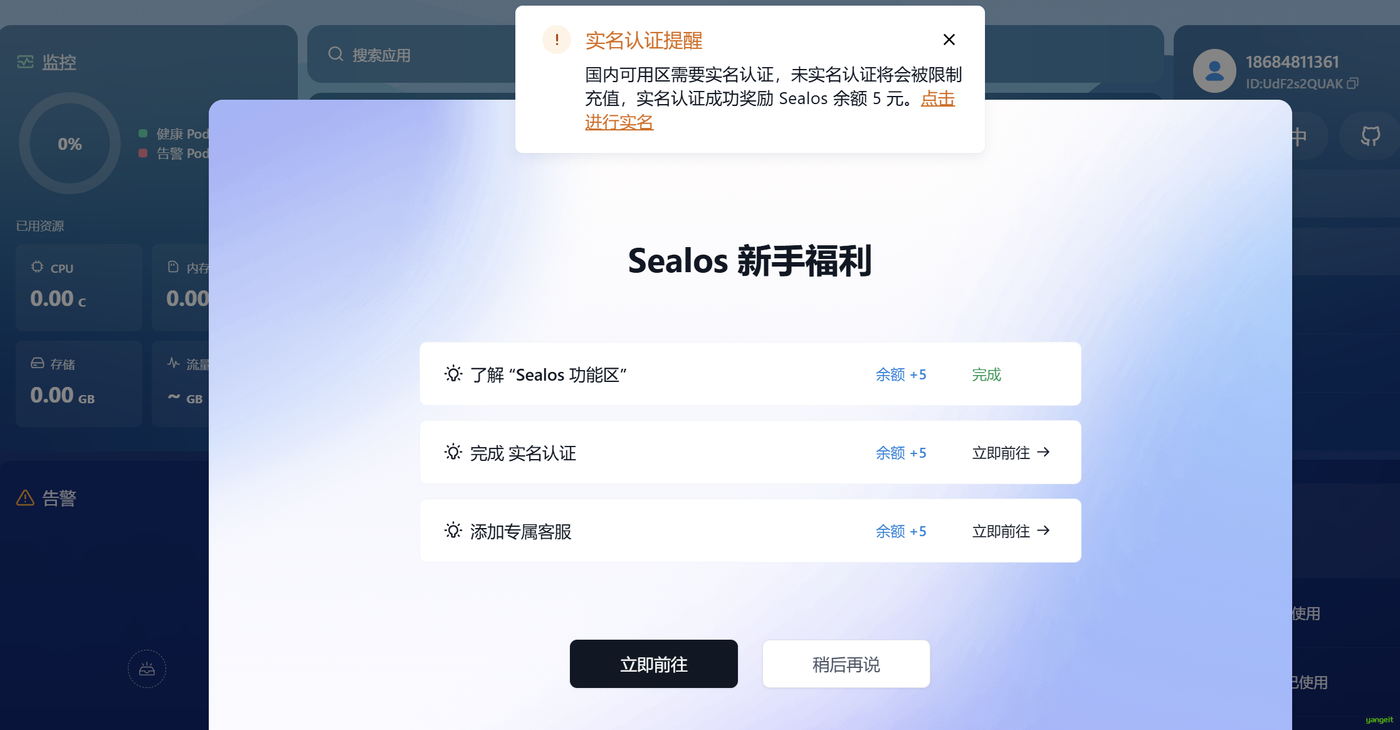Screen dimensions: 1400x730
Task: Copy the user ID with the copy icon
Action: coord(1352,83)
